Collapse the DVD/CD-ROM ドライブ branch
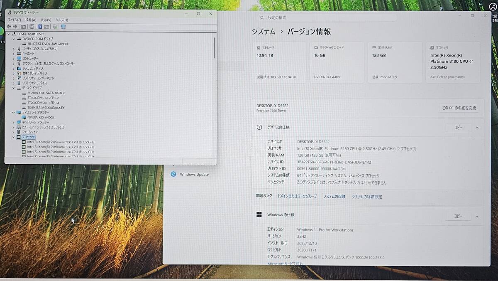 [x=14, y=39]
